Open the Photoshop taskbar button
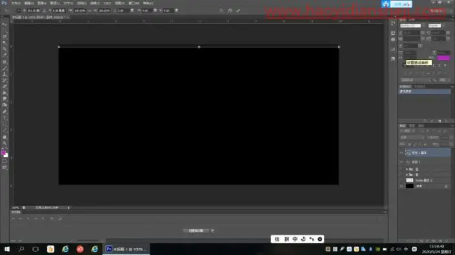This screenshot has width=455, height=255. click(126, 249)
